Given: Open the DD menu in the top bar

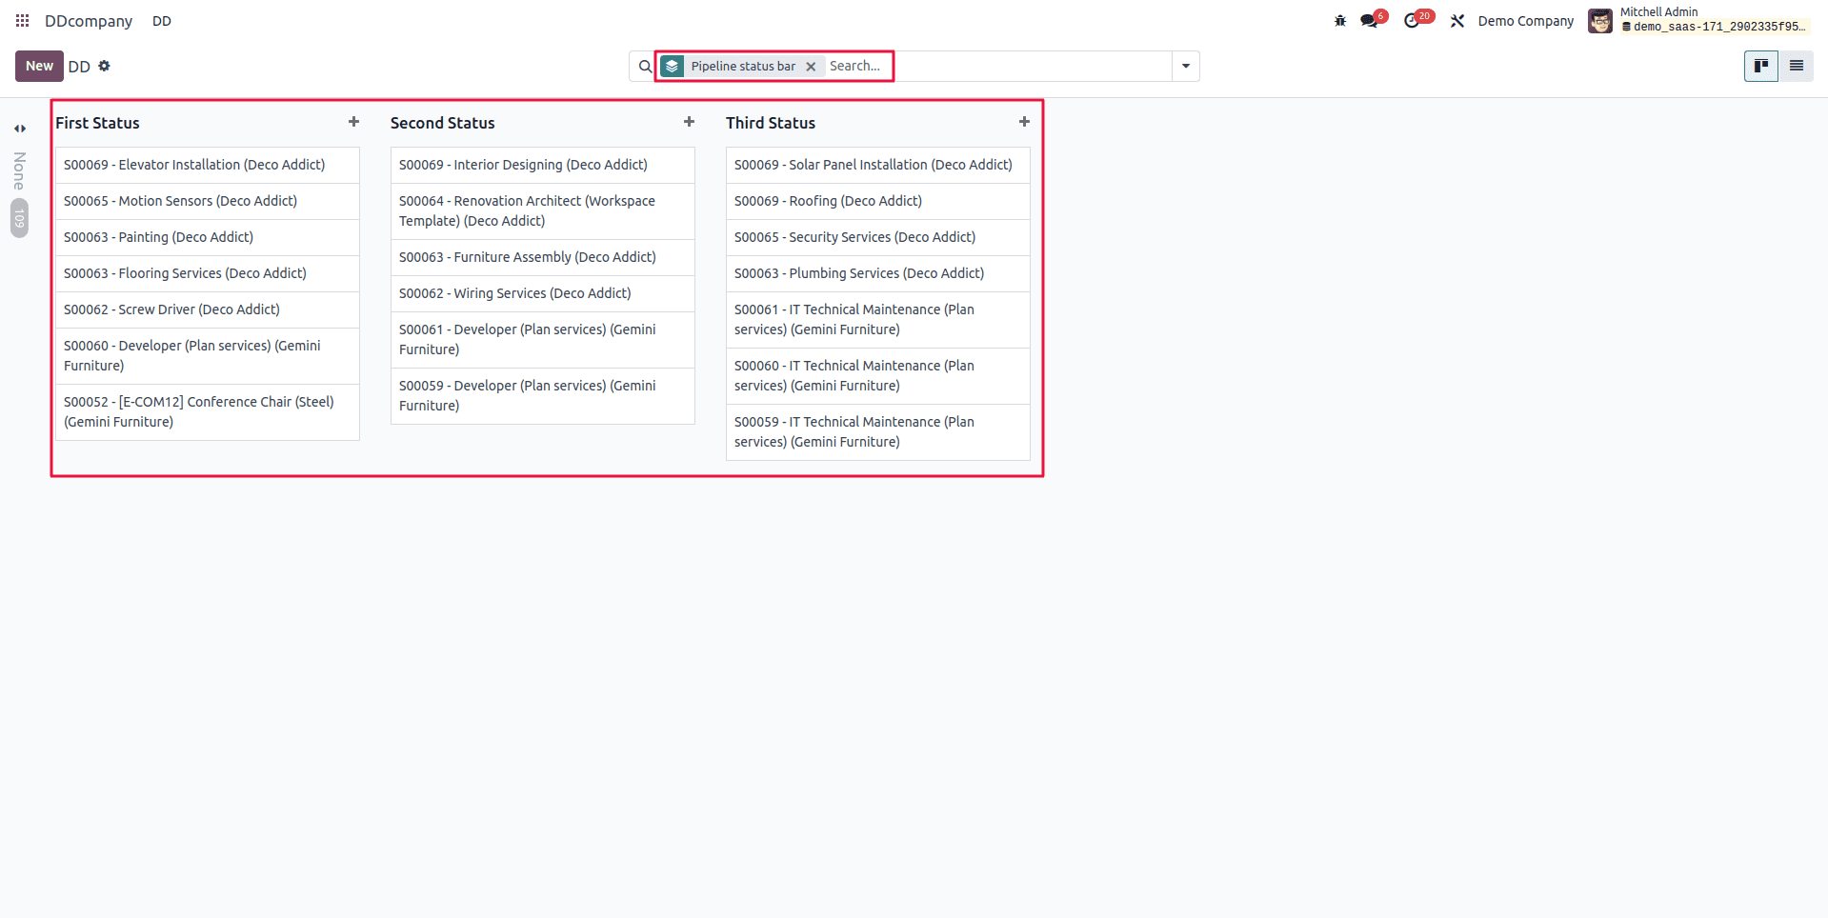Looking at the screenshot, I should (x=161, y=20).
